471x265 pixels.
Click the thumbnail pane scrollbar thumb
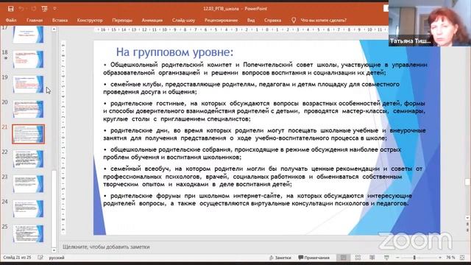(x=54, y=209)
